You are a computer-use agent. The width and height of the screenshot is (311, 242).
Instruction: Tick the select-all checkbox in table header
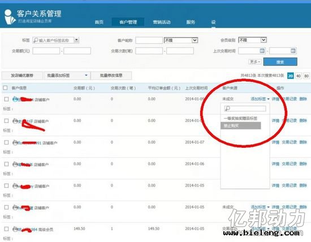[x=5, y=87]
